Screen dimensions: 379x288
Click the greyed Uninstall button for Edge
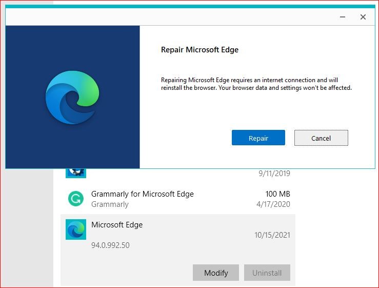267,273
